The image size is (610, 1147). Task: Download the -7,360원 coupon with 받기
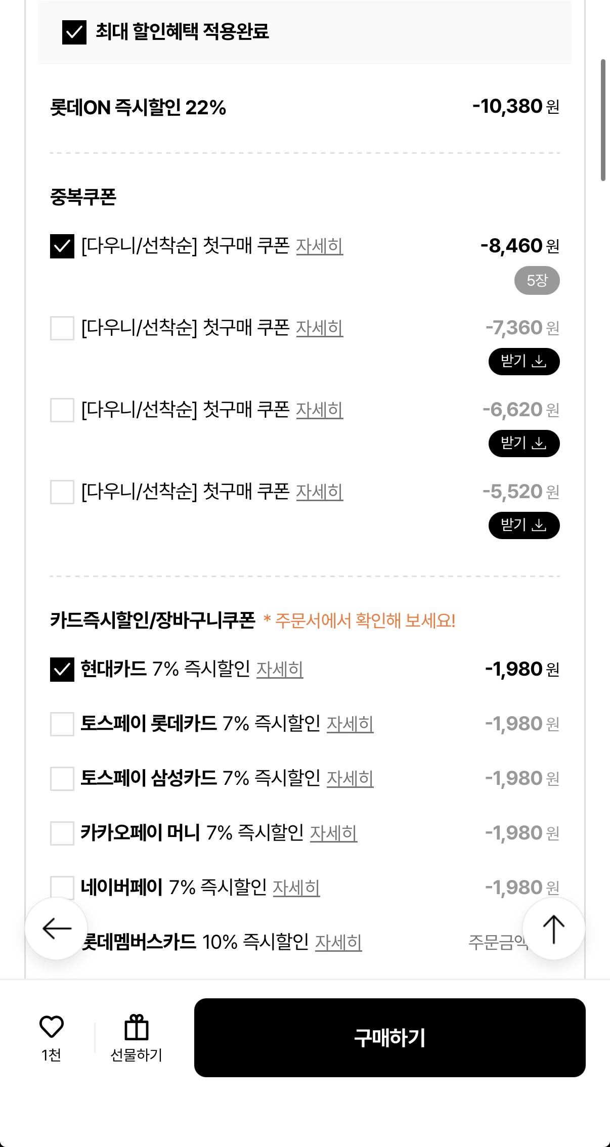point(524,362)
